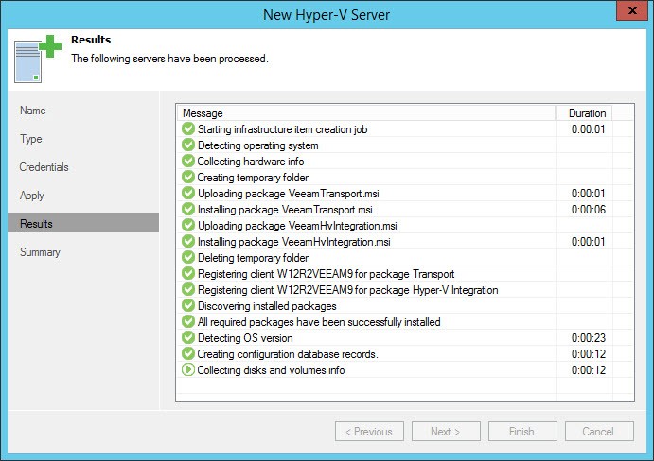Click the checkmark beside Registering client for Hyper-V Integration
This screenshot has height=461, width=654.
188,289
